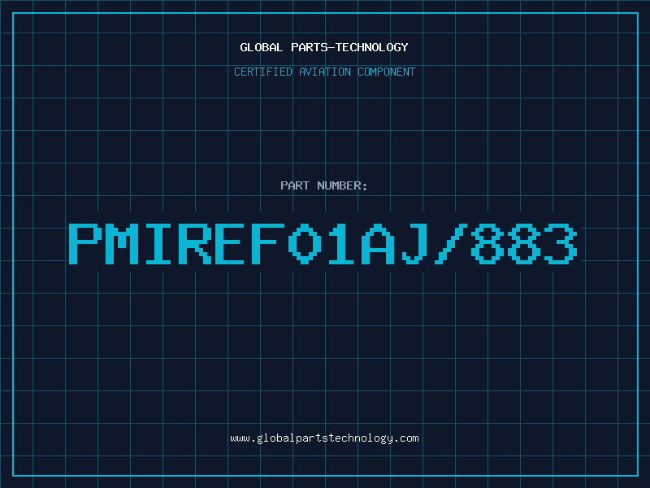Select the 'CERTIFIED AVIATION COMPONENT' subtitle
This screenshot has width=650, height=488.
324,72
